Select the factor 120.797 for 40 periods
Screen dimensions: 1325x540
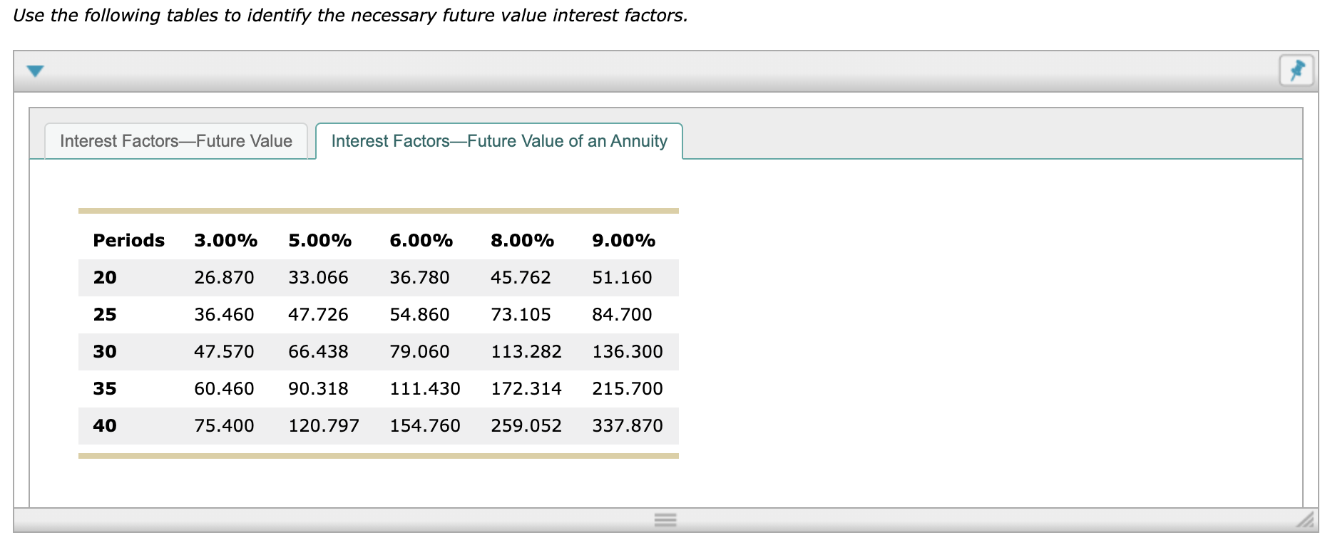[324, 425]
